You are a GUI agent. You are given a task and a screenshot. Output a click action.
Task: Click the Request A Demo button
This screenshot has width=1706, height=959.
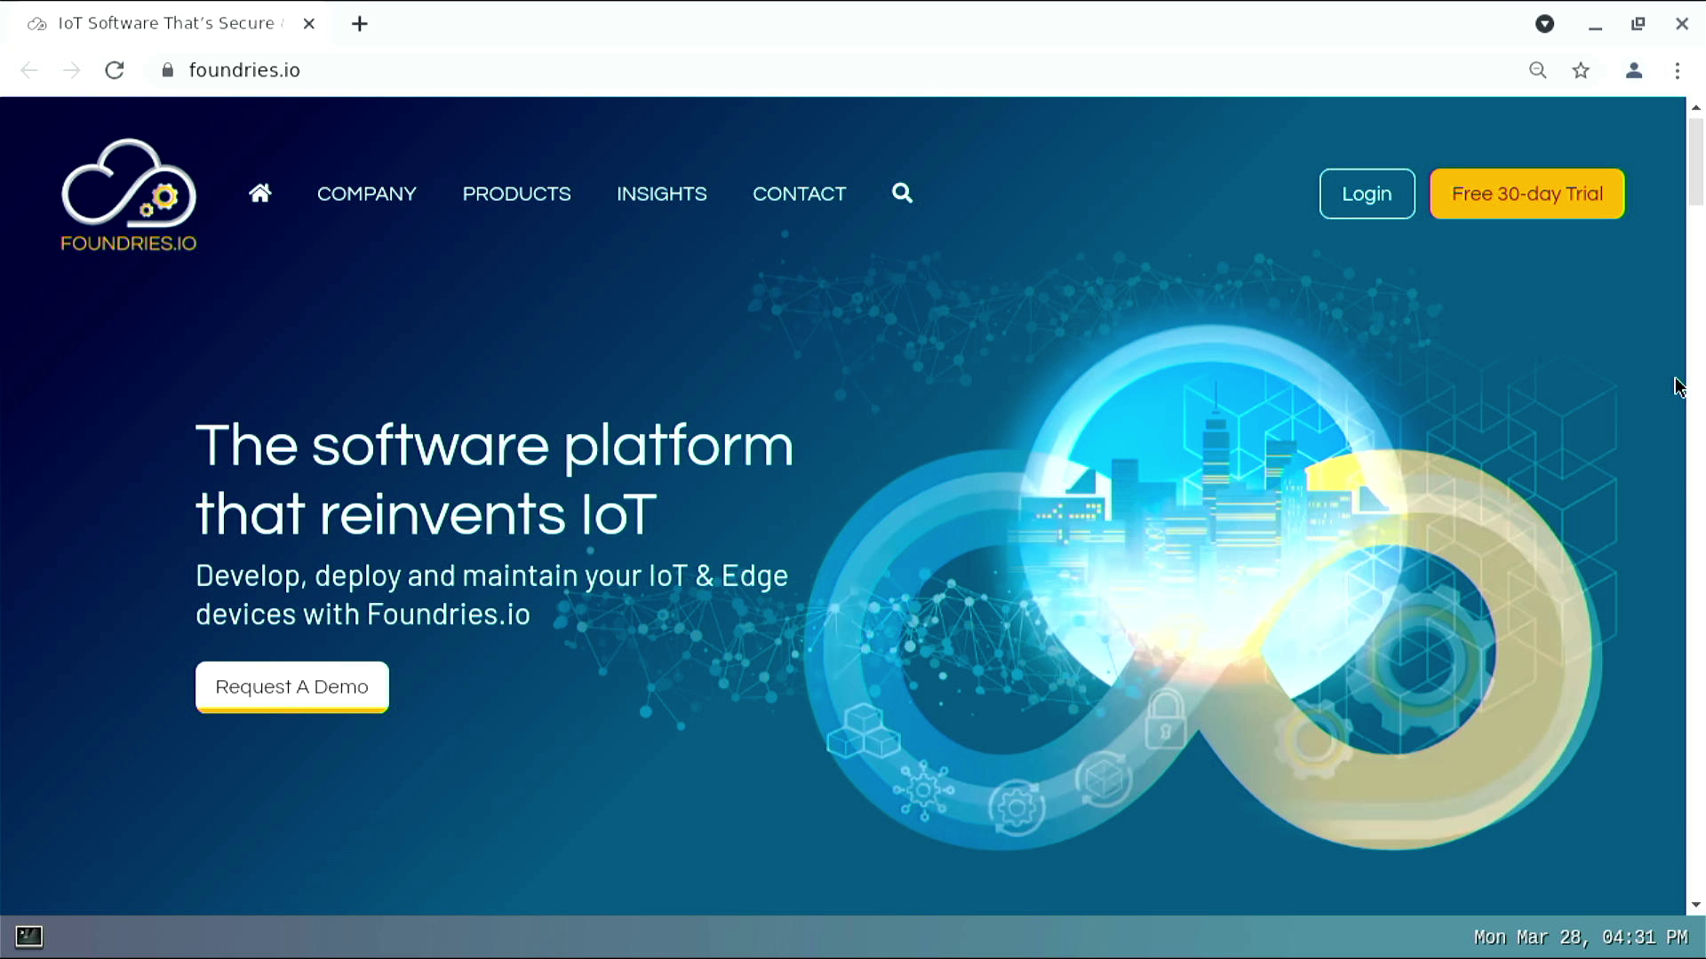pos(291,686)
